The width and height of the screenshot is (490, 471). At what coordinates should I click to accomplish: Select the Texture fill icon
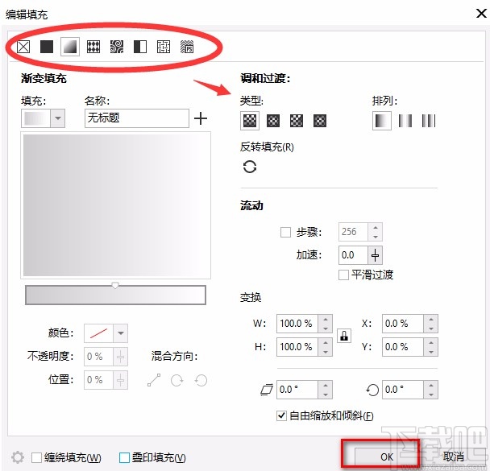164,47
